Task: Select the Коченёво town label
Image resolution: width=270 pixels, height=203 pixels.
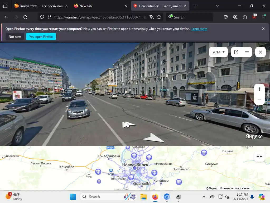Action: 67,167
